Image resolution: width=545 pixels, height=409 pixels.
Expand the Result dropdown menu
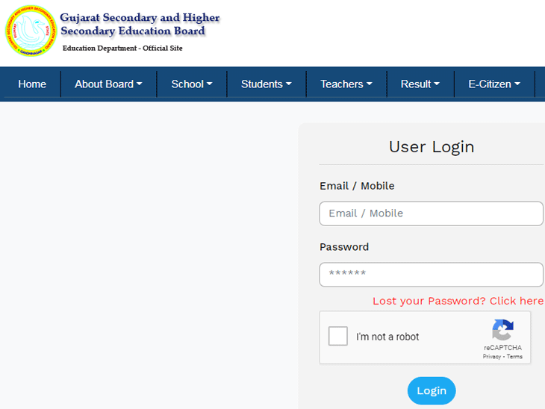point(420,84)
